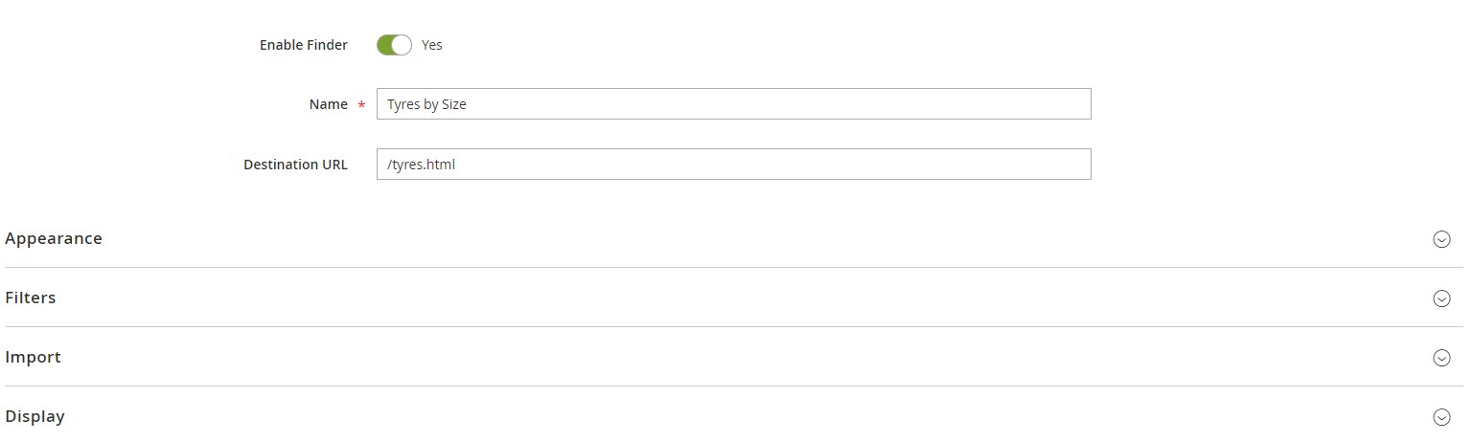Click the "Yes" label beside the switch
Viewport: 1473px width, 441px height.
(432, 45)
